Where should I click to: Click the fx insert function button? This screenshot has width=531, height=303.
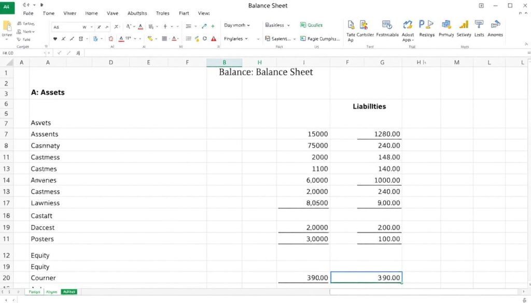point(78,53)
